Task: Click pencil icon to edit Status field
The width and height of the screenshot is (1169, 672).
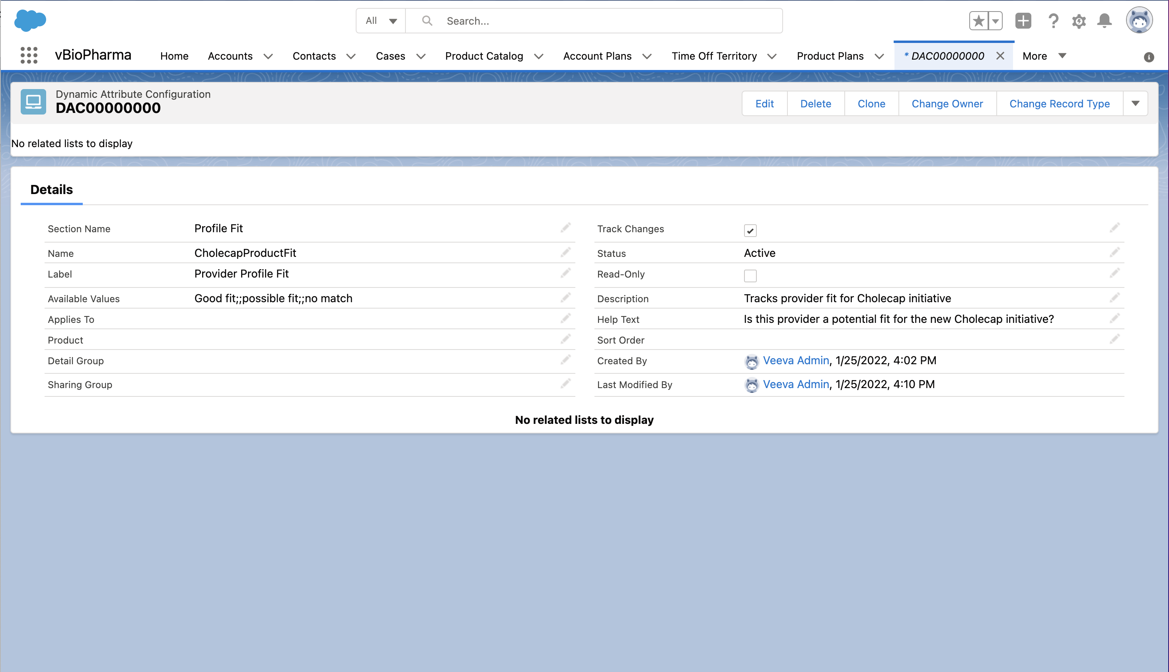Action: [x=1114, y=252]
